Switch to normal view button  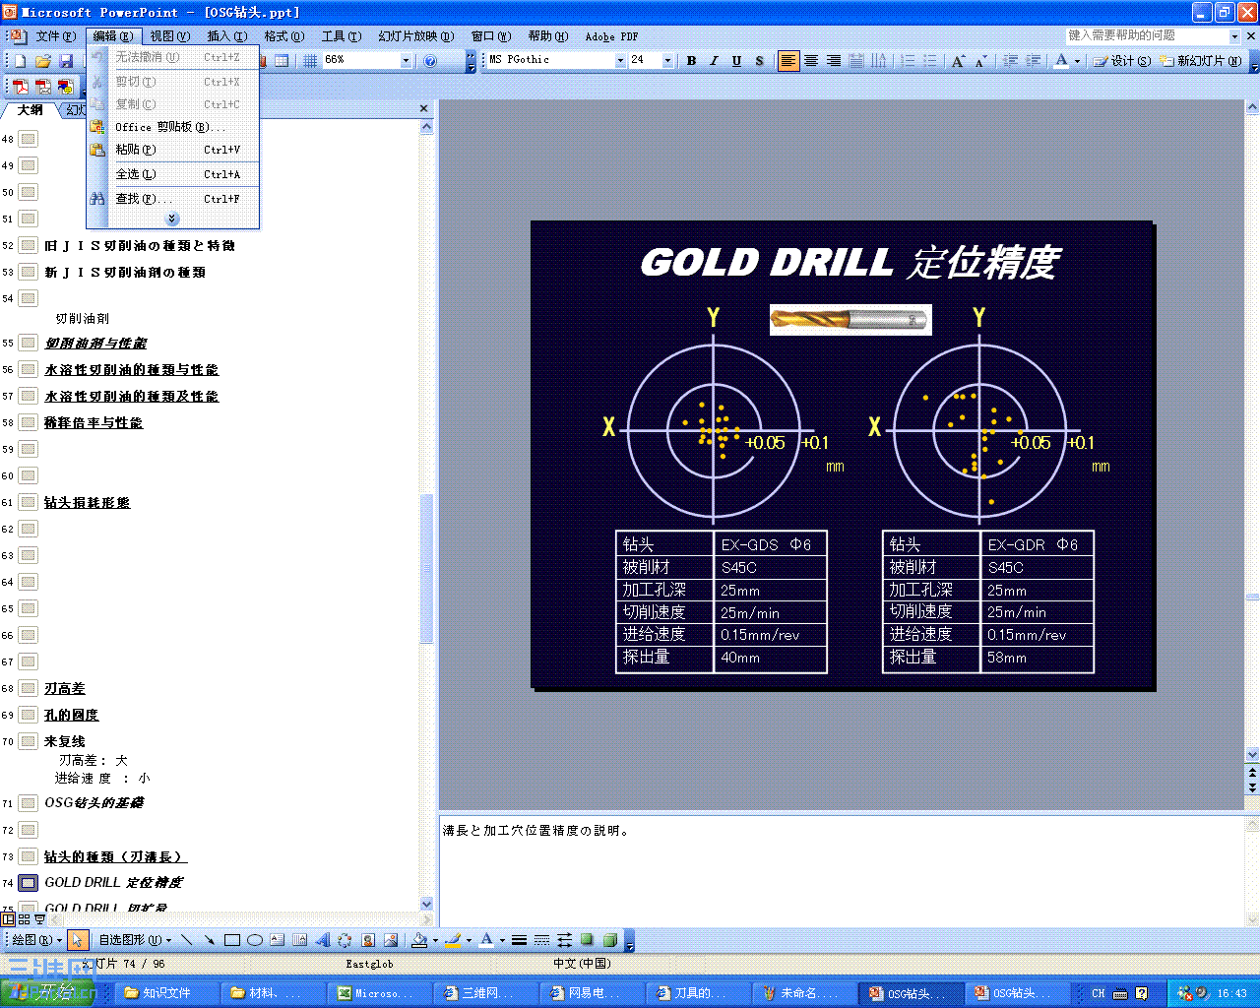(9, 919)
